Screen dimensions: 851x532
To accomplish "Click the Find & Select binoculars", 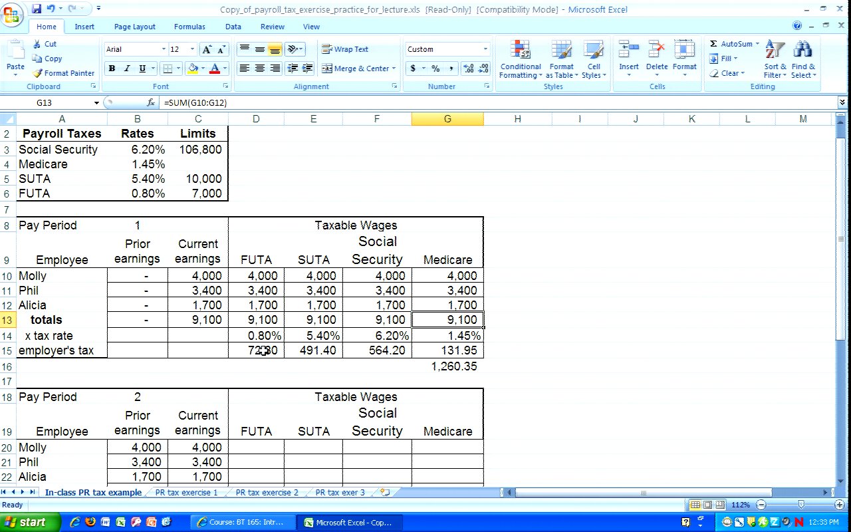I will pos(803,51).
